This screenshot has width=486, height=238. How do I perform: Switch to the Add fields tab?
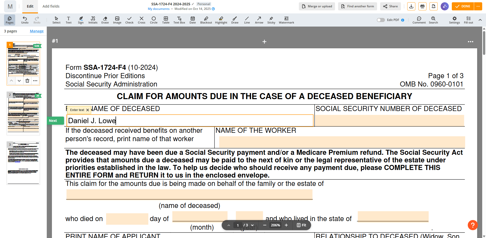51,6
